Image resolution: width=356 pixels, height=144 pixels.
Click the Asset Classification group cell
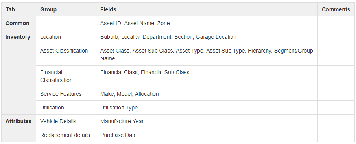tap(66, 55)
